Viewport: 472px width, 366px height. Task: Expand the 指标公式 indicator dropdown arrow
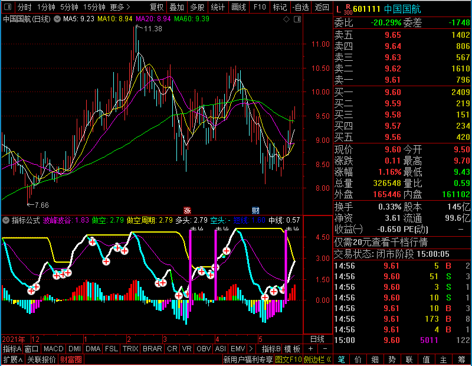pos(6,220)
